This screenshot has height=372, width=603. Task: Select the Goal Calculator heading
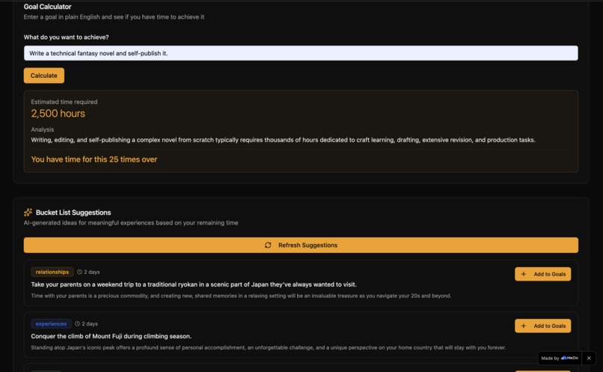coord(47,7)
